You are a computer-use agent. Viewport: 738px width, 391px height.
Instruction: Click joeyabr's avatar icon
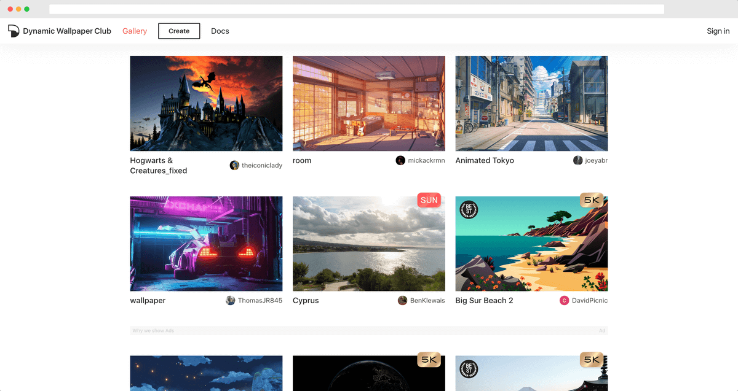[x=578, y=160]
